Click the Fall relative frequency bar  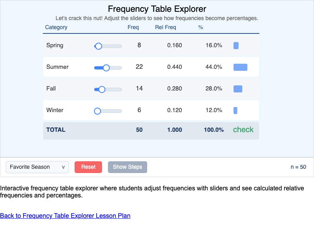pyautogui.click(x=238, y=88)
